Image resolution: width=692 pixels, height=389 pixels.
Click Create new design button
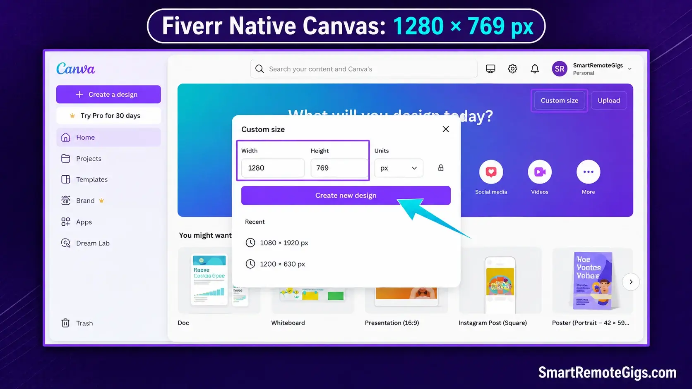pyautogui.click(x=346, y=196)
